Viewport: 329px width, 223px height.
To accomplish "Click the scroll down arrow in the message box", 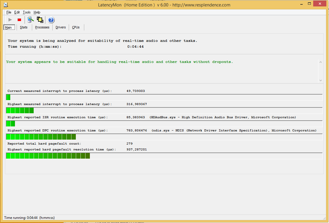I will (x=321, y=80).
